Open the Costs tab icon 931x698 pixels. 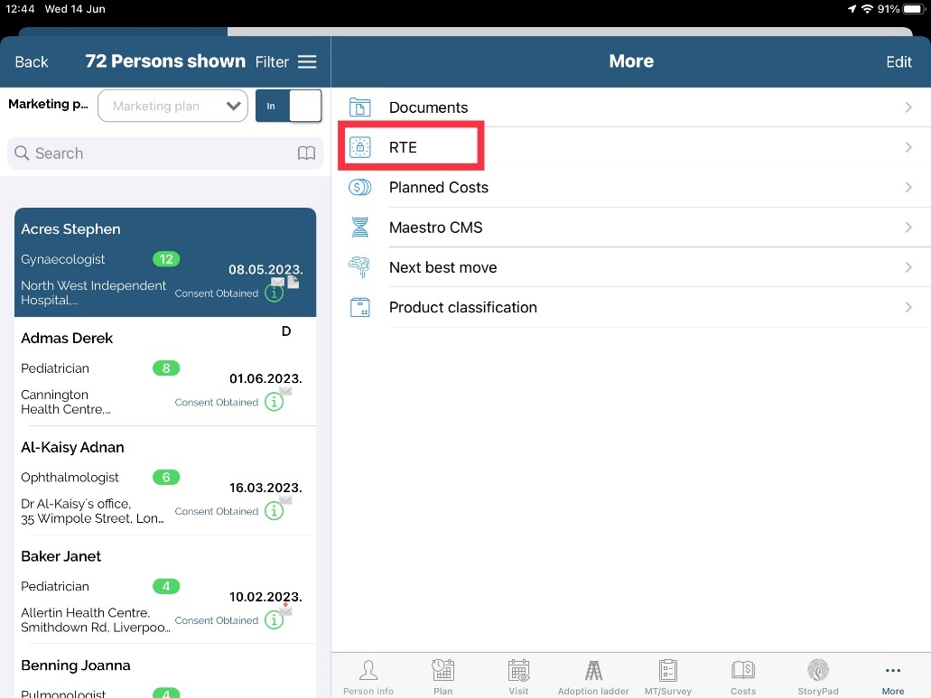743,671
